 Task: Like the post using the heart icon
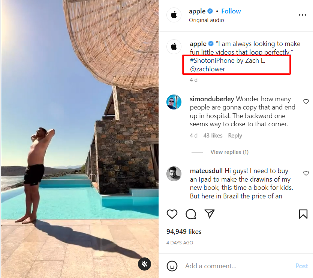coord(172,214)
